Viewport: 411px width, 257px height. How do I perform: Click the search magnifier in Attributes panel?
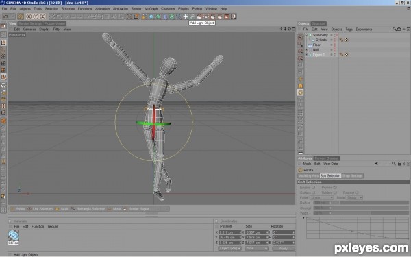pyautogui.click(x=393, y=164)
